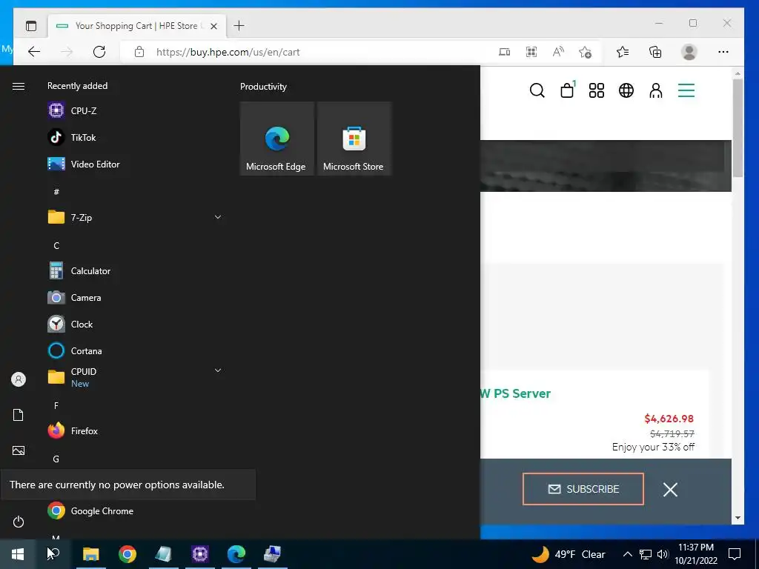This screenshot has width=759, height=569.
Task: Open taskbar Search
Action: point(53,554)
